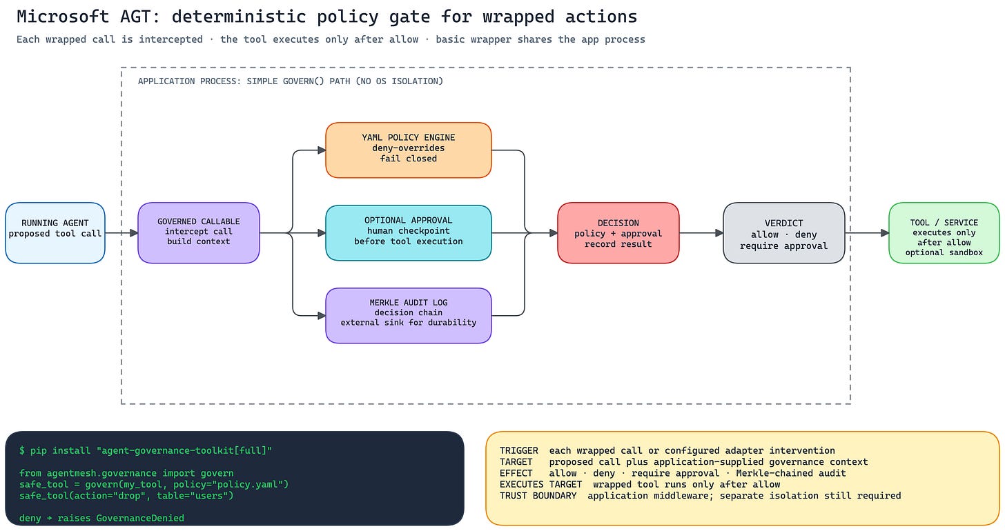
Task: Click 'allow · deny' in the VERDICT box
Action: coord(784,234)
